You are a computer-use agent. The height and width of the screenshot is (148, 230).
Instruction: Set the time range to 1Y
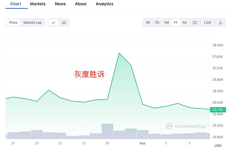coord(176,23)
